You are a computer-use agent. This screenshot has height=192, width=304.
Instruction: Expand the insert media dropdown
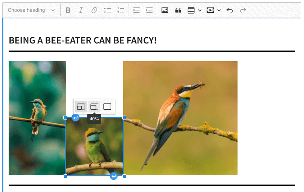tap(219, 10)
